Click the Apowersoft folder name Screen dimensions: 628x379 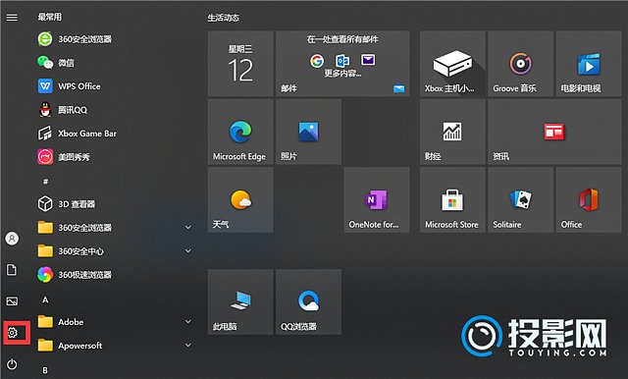tap(80, 346)
